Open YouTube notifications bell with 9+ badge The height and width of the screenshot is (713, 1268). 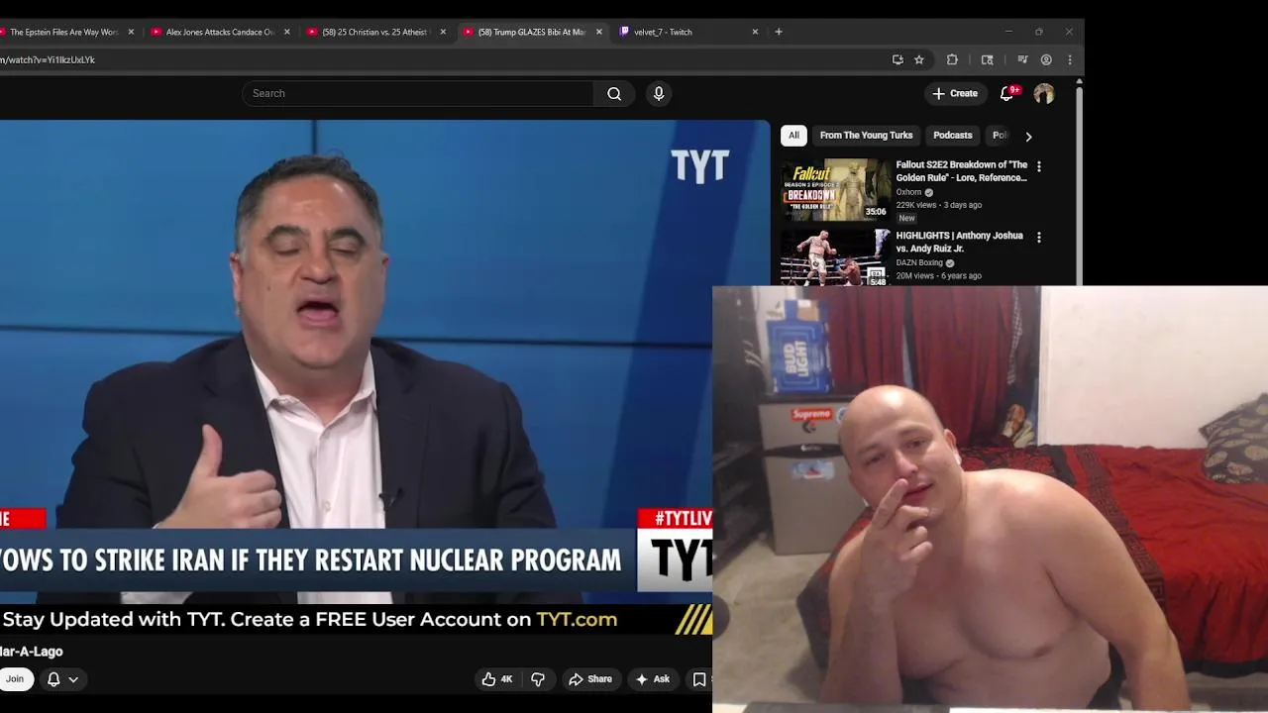click(1007, 93)
